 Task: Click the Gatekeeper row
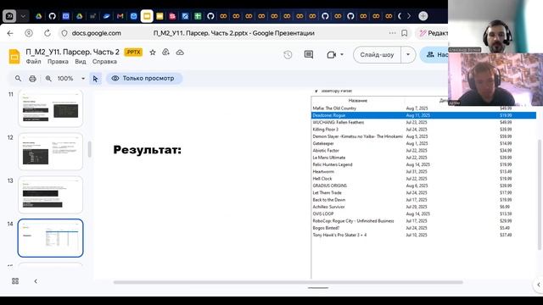[x=423, y=143]
